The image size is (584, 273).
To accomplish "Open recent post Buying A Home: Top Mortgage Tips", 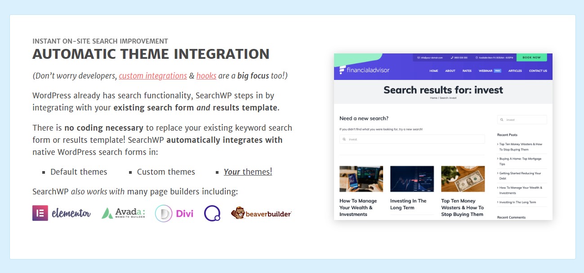I will [x=520, y=161].
